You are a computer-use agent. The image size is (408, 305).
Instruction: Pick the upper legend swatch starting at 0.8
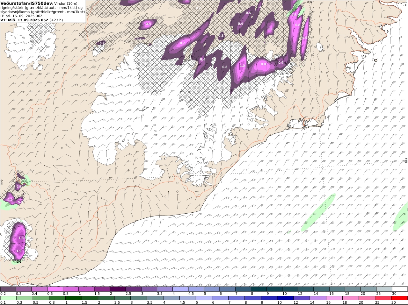tap(71, 289)
